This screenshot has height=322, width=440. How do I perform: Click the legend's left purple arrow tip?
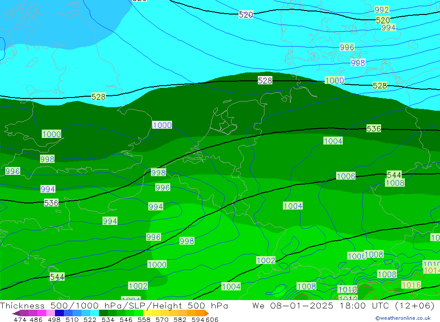[x=16, y=313]
